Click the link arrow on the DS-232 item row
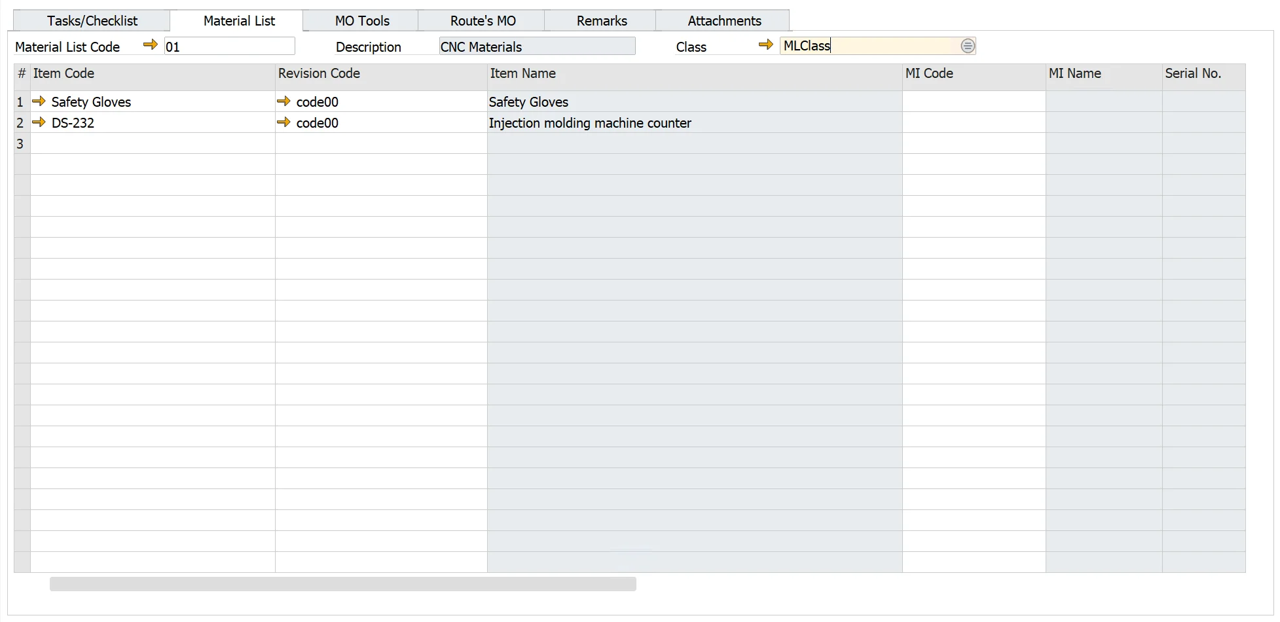Image resolution: width=1280 pixels, height=622 pixels. (x=39, y=122)
